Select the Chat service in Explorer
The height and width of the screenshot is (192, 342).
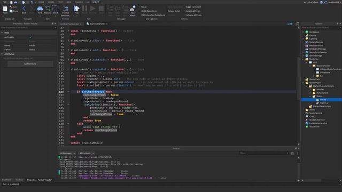coord(311,116)
